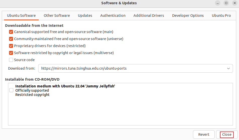The height and width of the screenshot is (140, 239).
Task: Toggle Community-maintained software (universe) checkbox
Action: (x=11, y=39)
